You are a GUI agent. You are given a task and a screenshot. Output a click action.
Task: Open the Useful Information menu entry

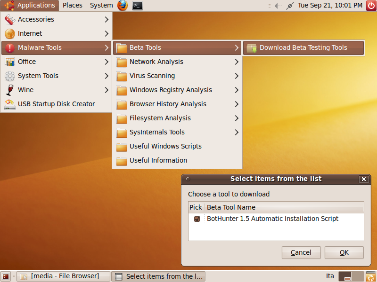pos(177,161)
